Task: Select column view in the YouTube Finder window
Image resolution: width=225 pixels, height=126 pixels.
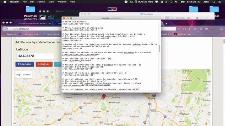Action: 177,18
